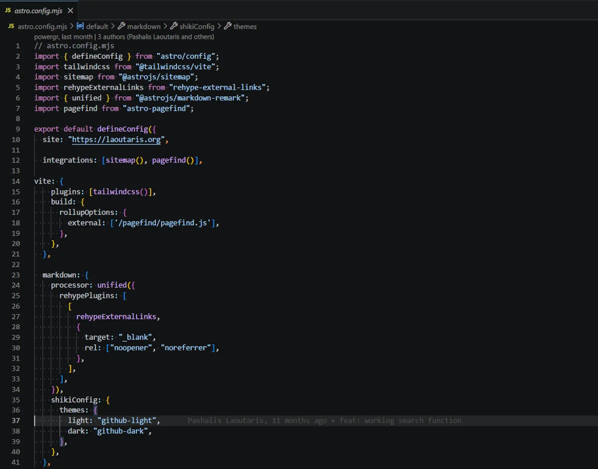Click the 'shikiConfig' property key on line 35
598x469 pixels.
(74, 400)
